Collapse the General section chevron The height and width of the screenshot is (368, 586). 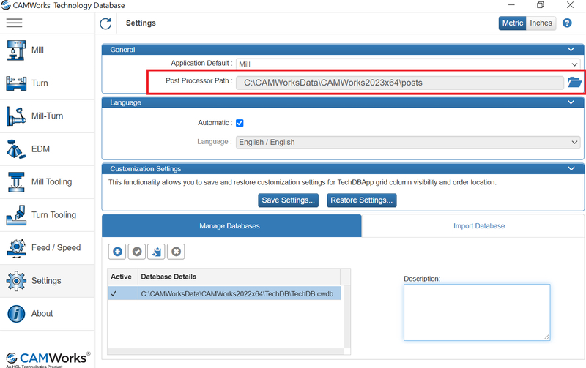pos(571,49)
